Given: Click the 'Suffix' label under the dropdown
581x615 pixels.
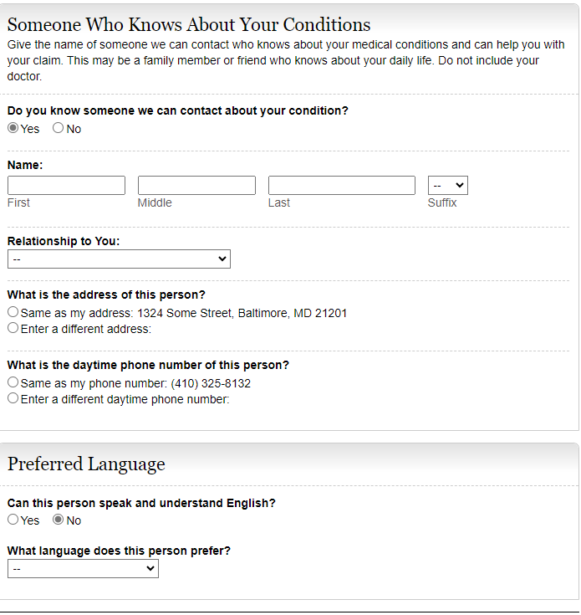Looking at the screenshot, I should tap(442, 202).
